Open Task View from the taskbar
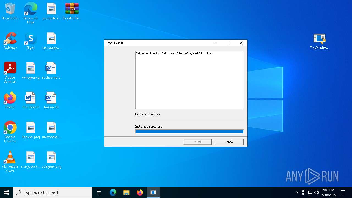Screen dimensions: 352x198 [x=99, y=193]
